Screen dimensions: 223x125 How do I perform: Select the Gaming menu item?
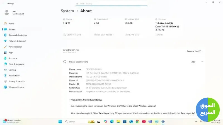12,70
